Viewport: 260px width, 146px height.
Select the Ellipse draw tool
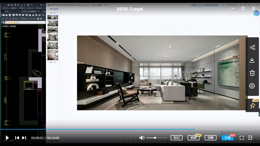pos(31,19)
